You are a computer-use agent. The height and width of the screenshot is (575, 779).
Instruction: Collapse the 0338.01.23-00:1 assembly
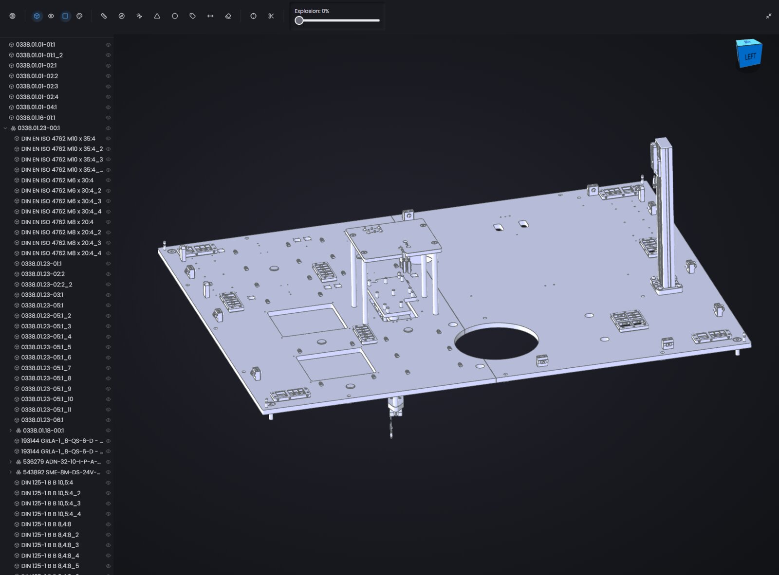pos(5,128)
